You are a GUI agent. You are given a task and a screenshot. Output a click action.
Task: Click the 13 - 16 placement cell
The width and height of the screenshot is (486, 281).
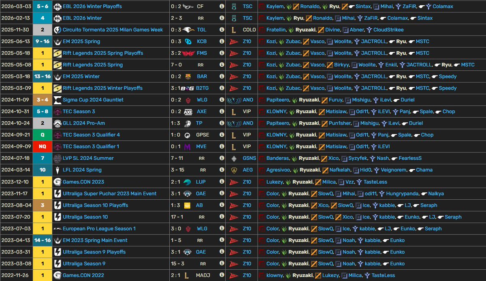tap(42, 76)
